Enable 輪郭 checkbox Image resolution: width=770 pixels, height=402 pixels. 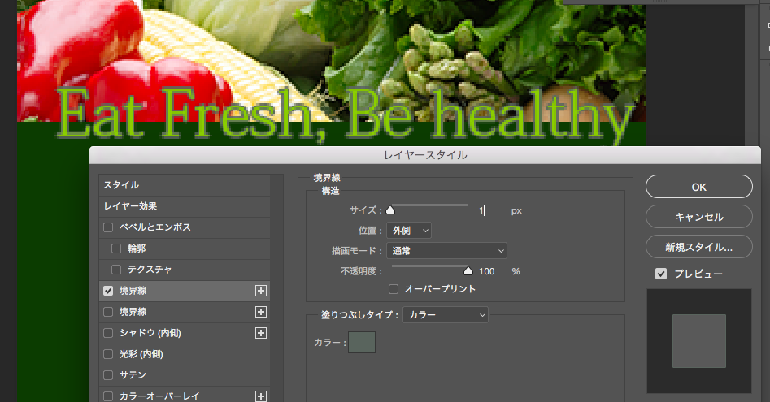click(x=116, y=249)
